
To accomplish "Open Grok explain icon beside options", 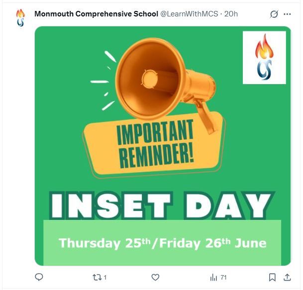I will (x=274, y=14).
